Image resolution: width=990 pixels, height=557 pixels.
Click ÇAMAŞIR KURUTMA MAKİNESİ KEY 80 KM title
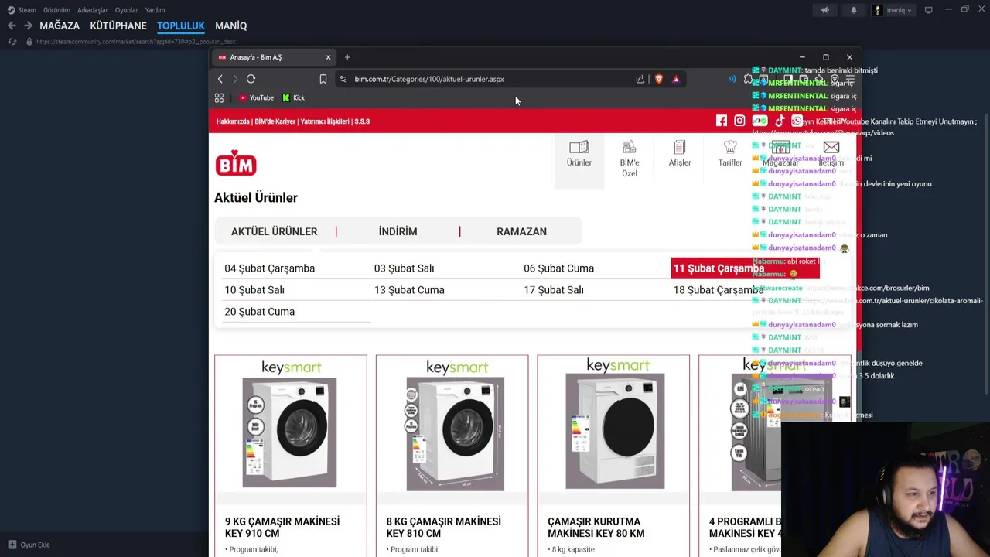(596, 528)
